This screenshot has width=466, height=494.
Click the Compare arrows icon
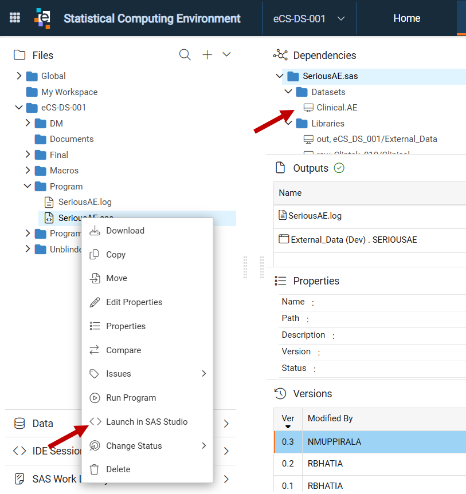tap(95, 350)
